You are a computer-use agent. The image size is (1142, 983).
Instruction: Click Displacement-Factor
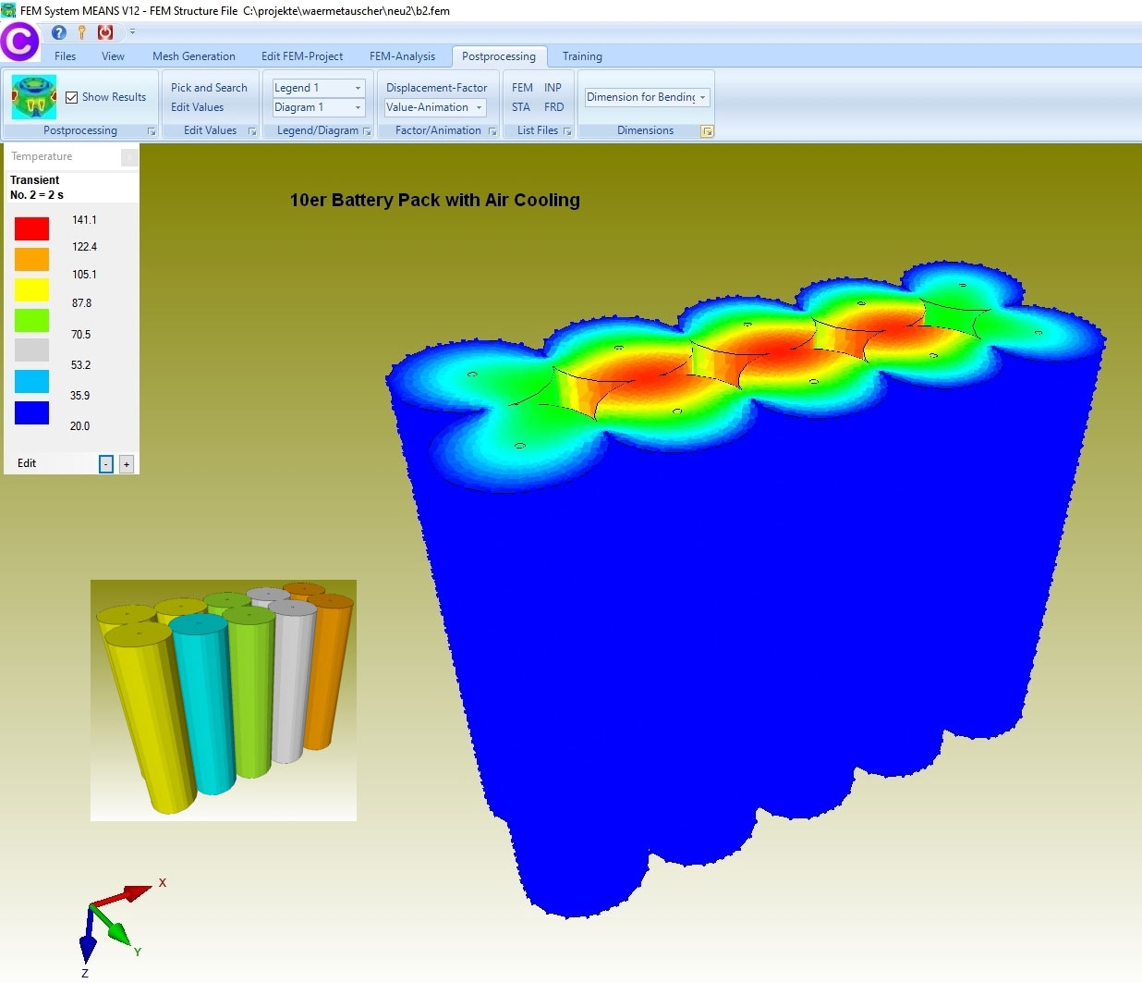coord(436,88)
